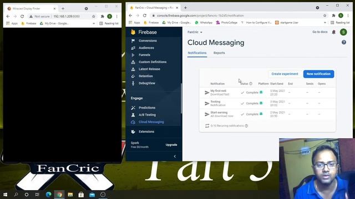
Task: Open File Explorer from taskbar
Action: click(70, 195)
